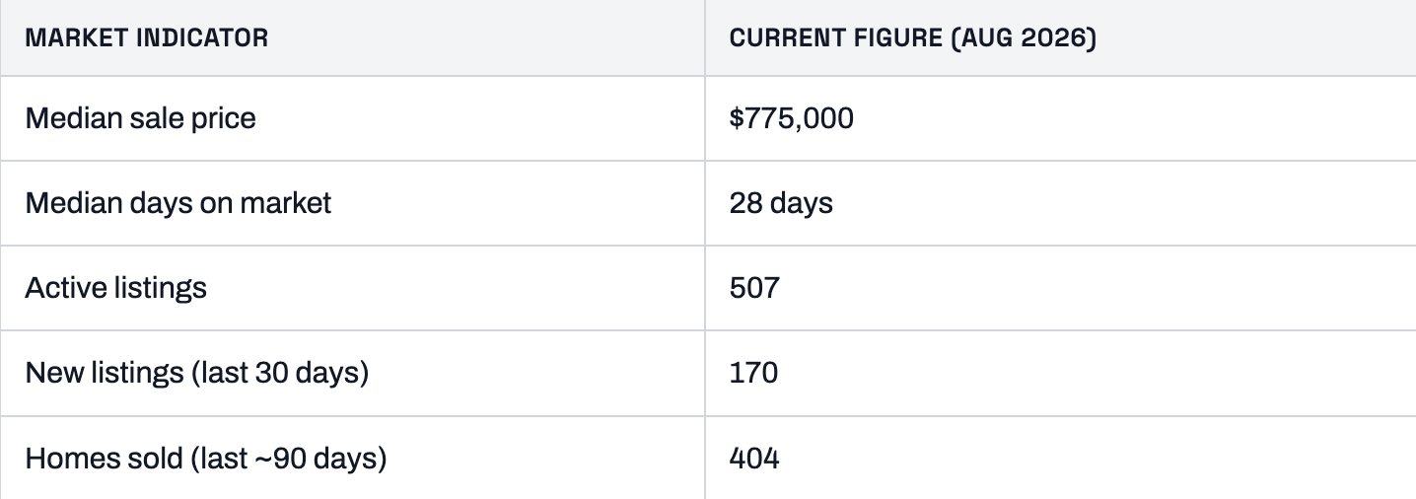The image size is (1416, 499).
Task: Click the 507 active listings figure
Action: coord(754,288)
